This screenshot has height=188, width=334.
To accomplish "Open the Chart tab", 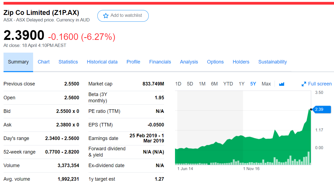I will tap(44, 62).
